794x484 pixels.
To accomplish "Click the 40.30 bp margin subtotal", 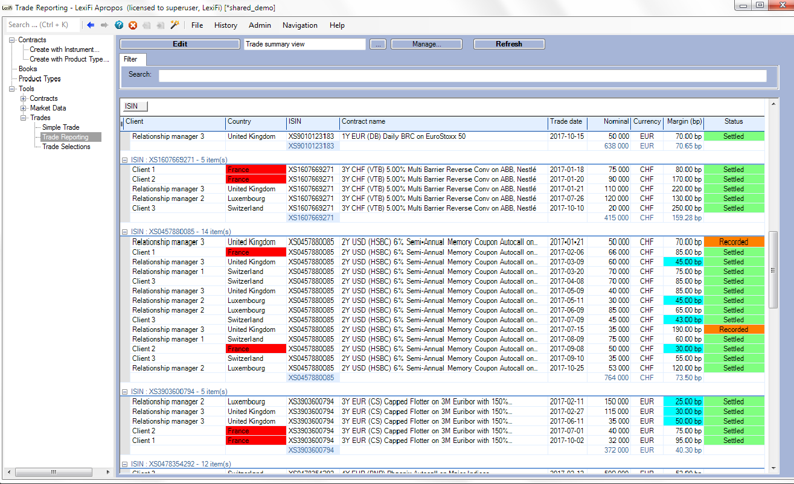I will [x=689, y=450].
